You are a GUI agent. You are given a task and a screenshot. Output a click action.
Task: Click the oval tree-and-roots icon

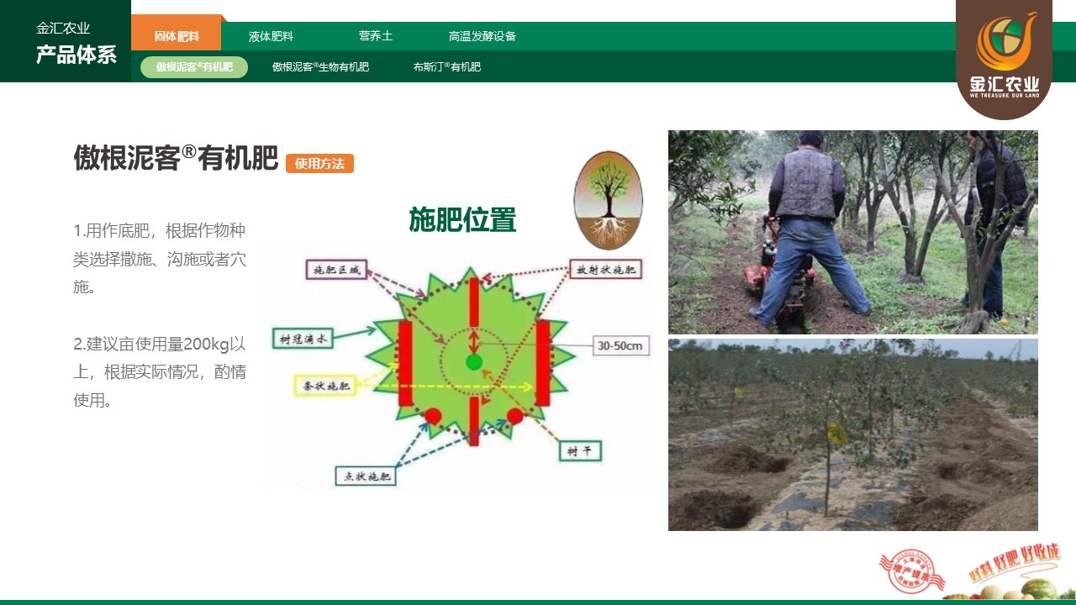[608, 200]
